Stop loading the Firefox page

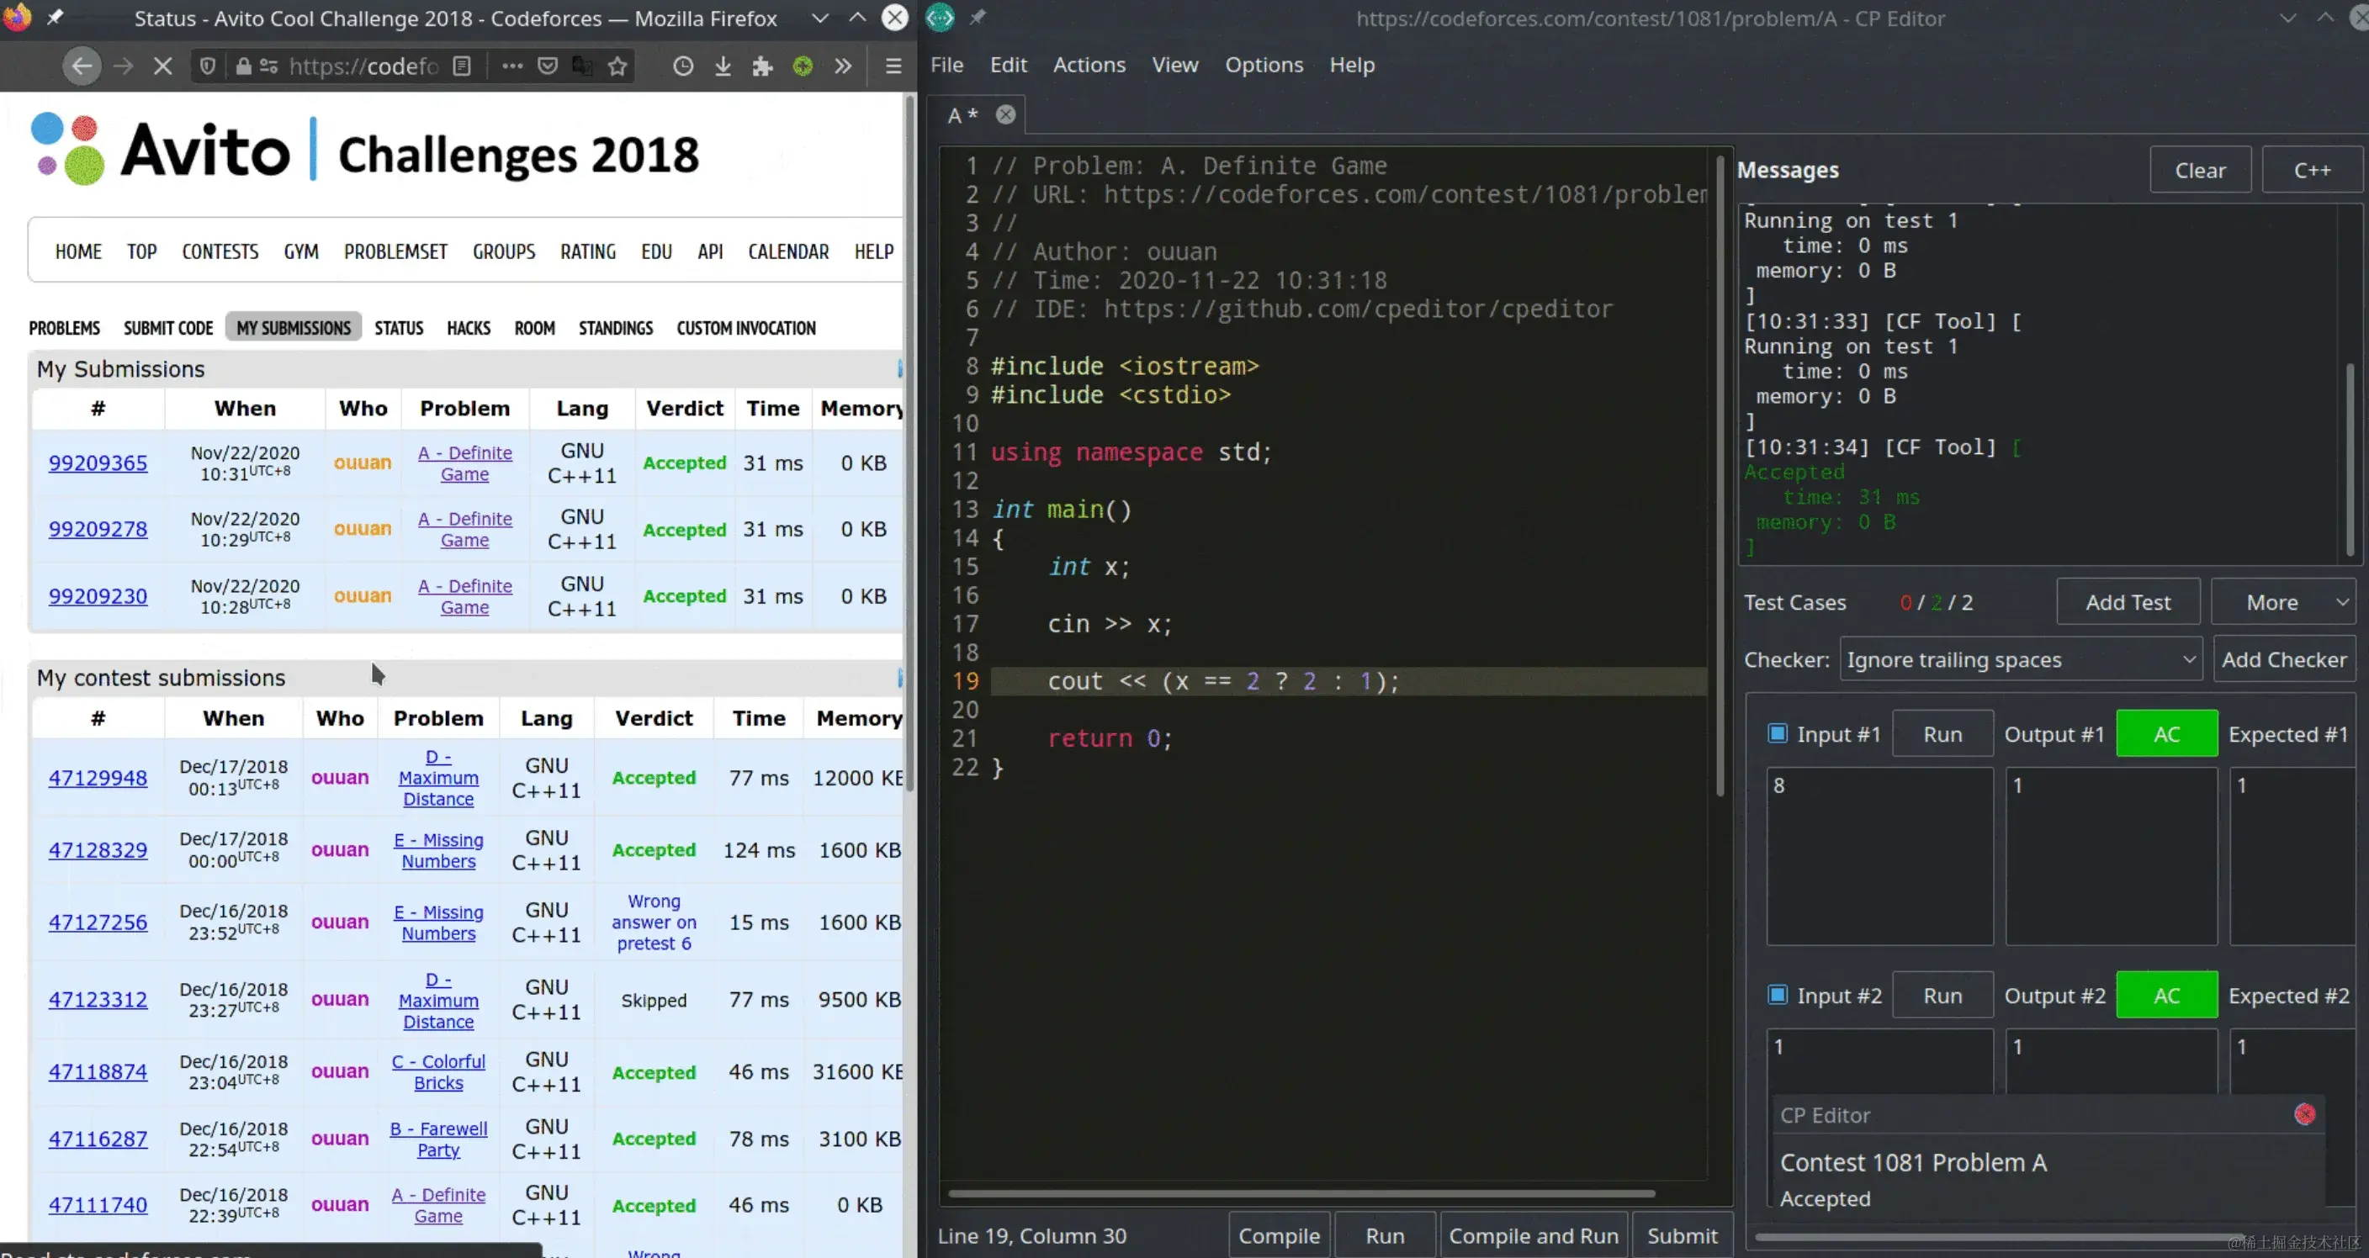tap(162, 66)
